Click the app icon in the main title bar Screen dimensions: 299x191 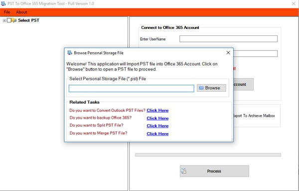3,3
